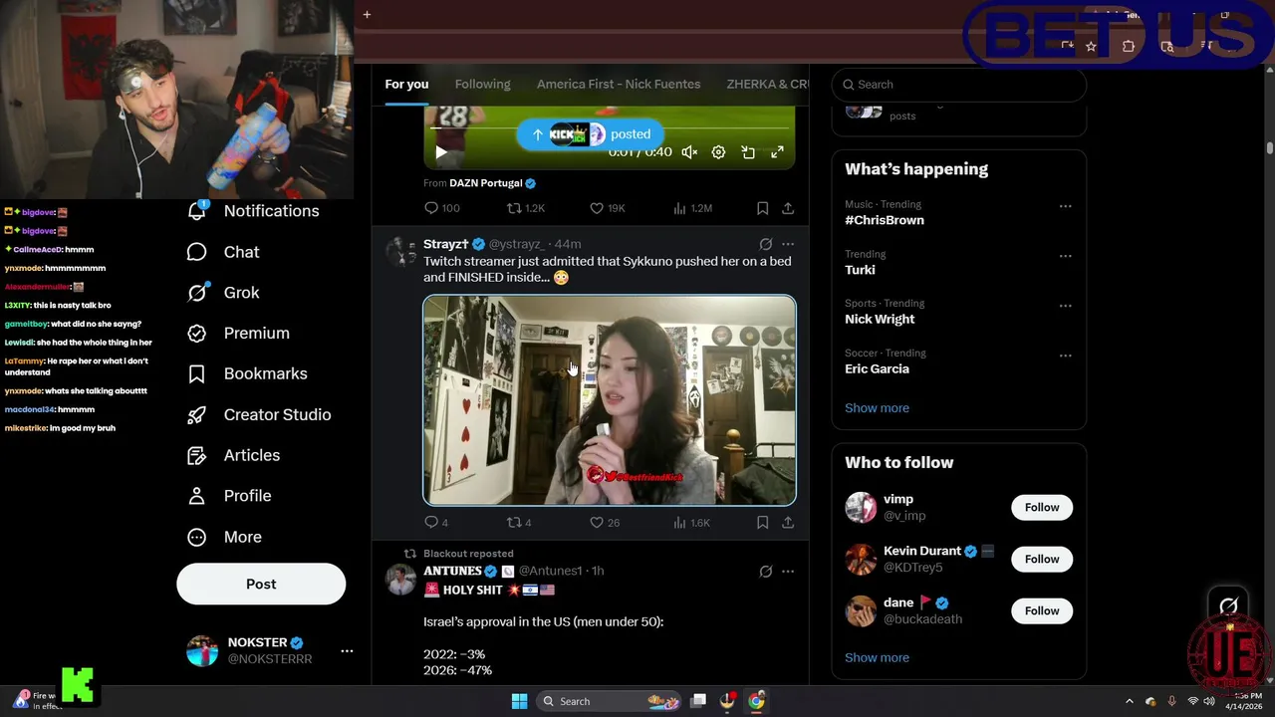Open Articles in the sidebar
1275x717 pixels.
click(233, 455)
